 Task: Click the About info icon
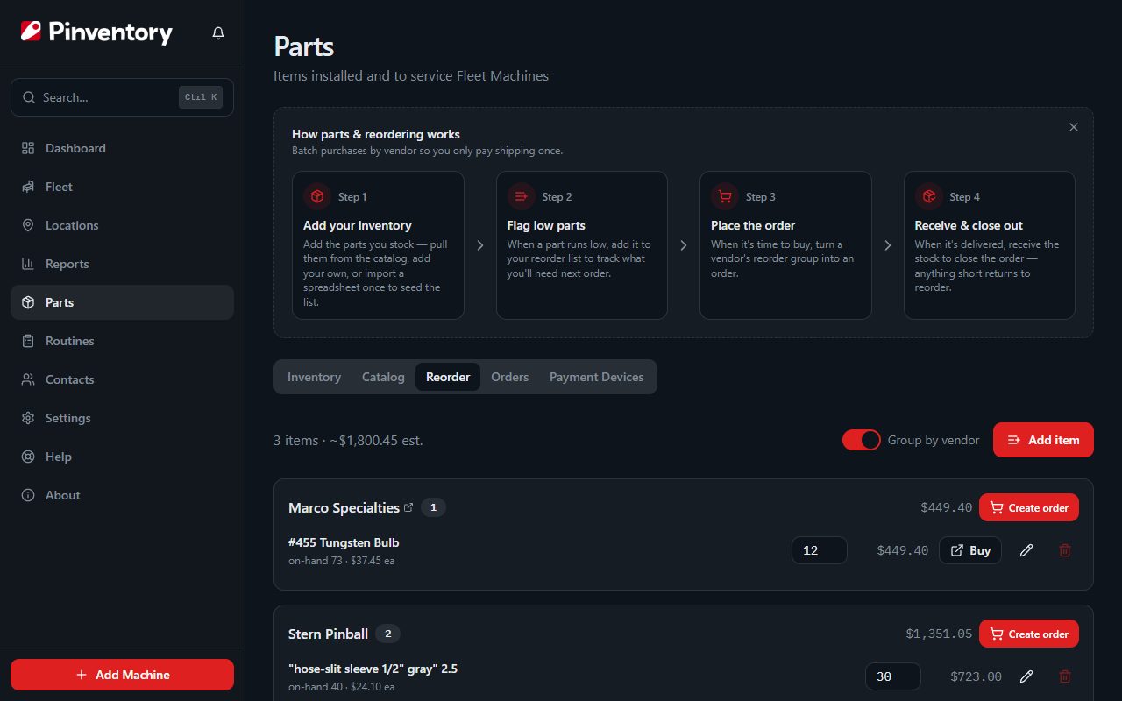coord(28,495)
